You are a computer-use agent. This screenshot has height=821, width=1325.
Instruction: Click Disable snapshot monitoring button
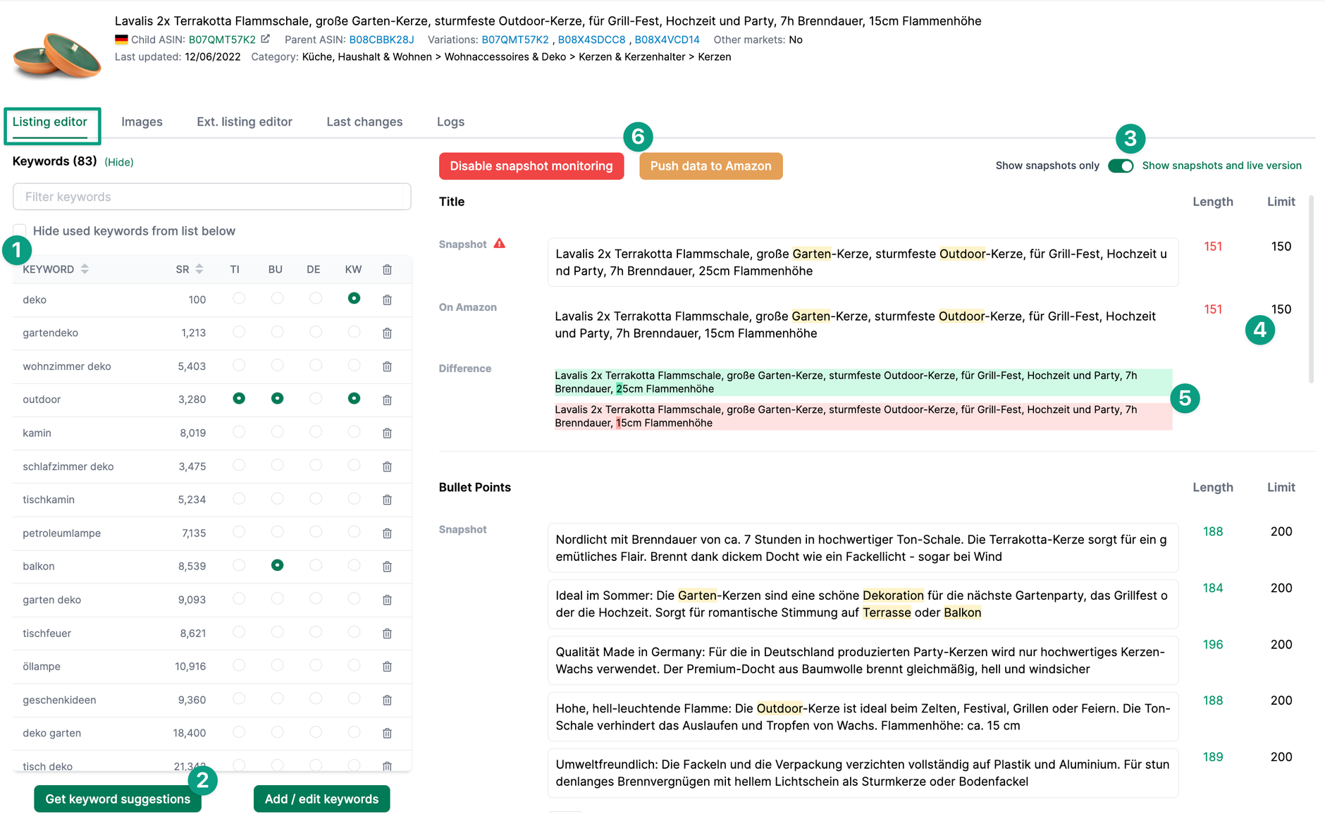pos(531,166)
